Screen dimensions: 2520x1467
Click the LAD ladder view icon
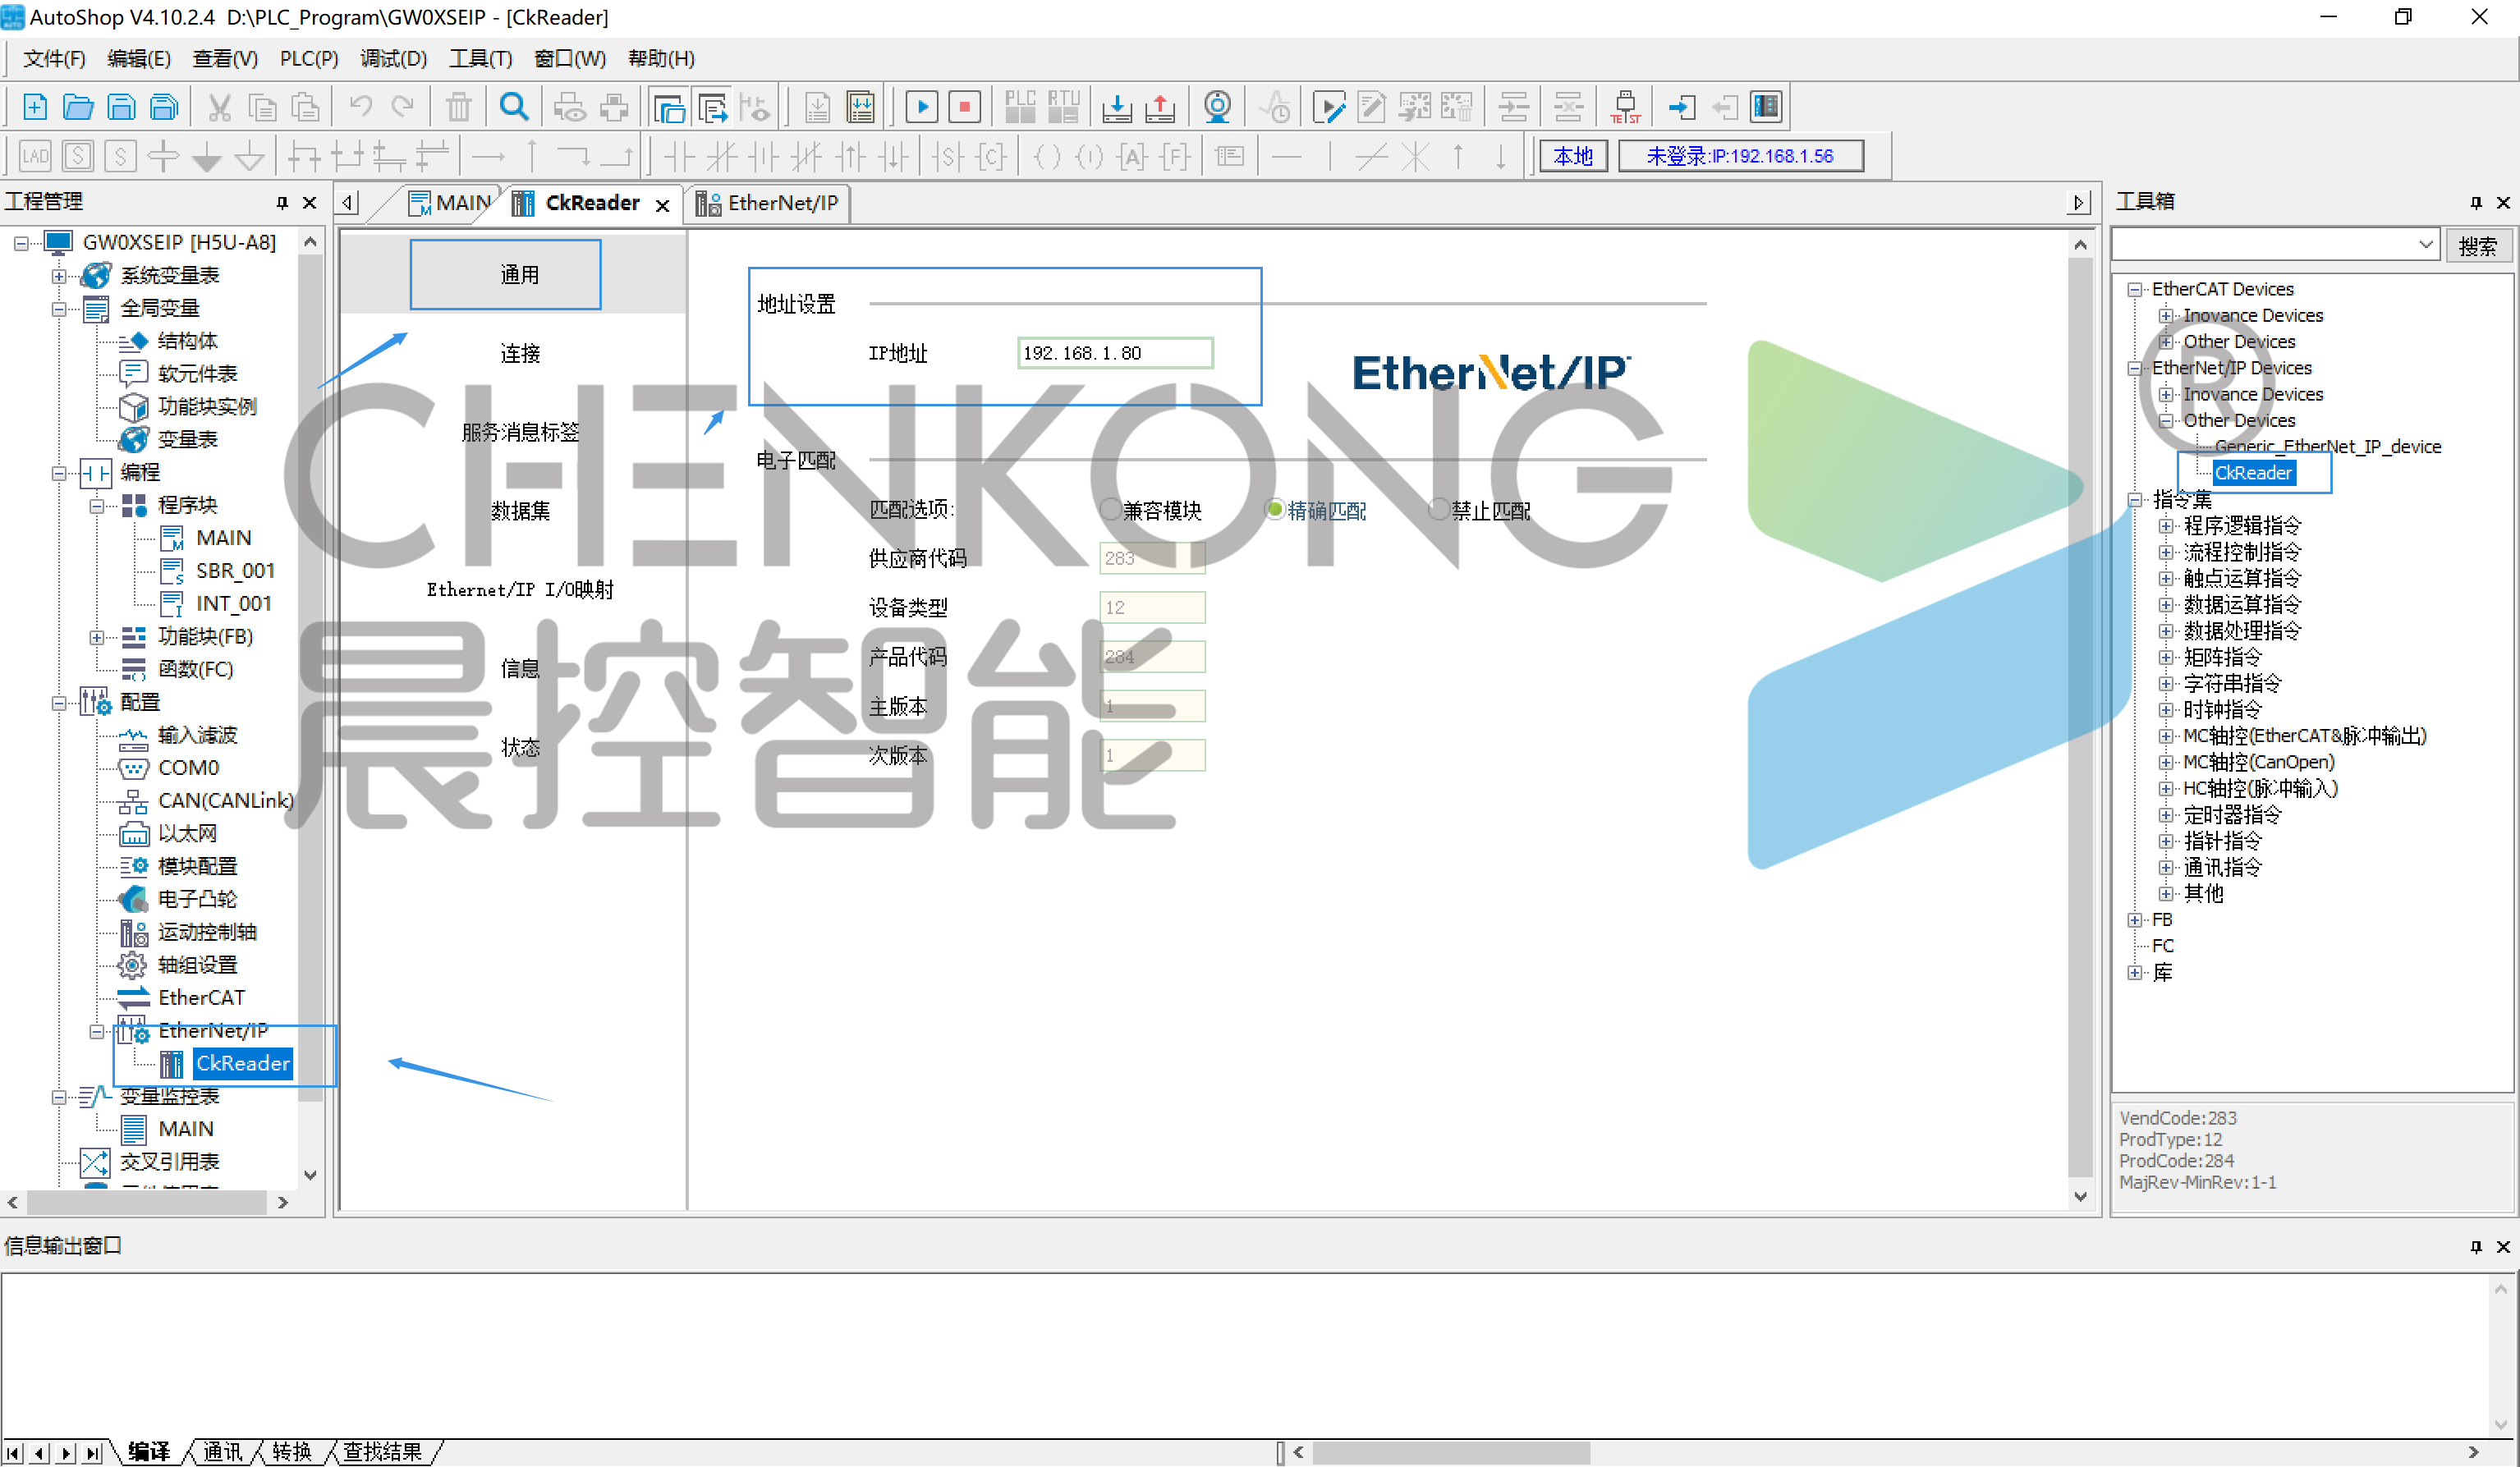[35, 156]
